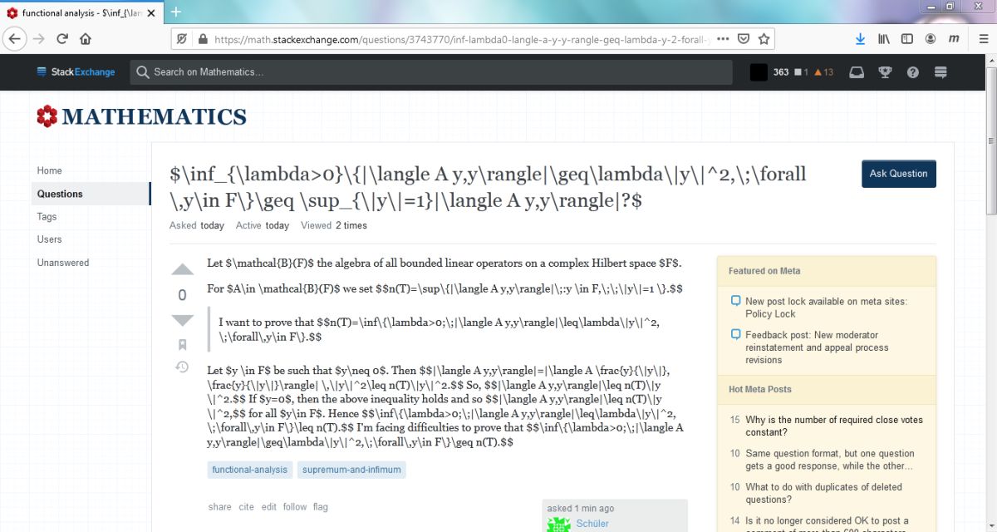Image resolution: width=997 pixels, height=532 pixels.
Task: Click the Ask Question button
Action: 898,174
